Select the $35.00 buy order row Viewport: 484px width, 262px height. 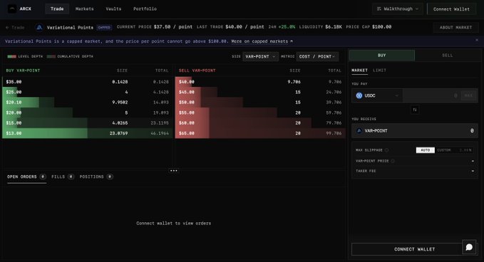click(x=88, y=82)
